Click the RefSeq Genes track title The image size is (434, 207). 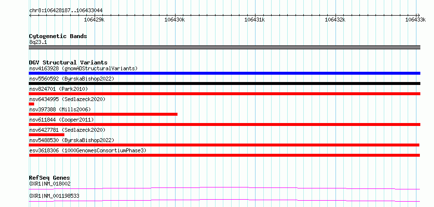click(x=50, y=178)
